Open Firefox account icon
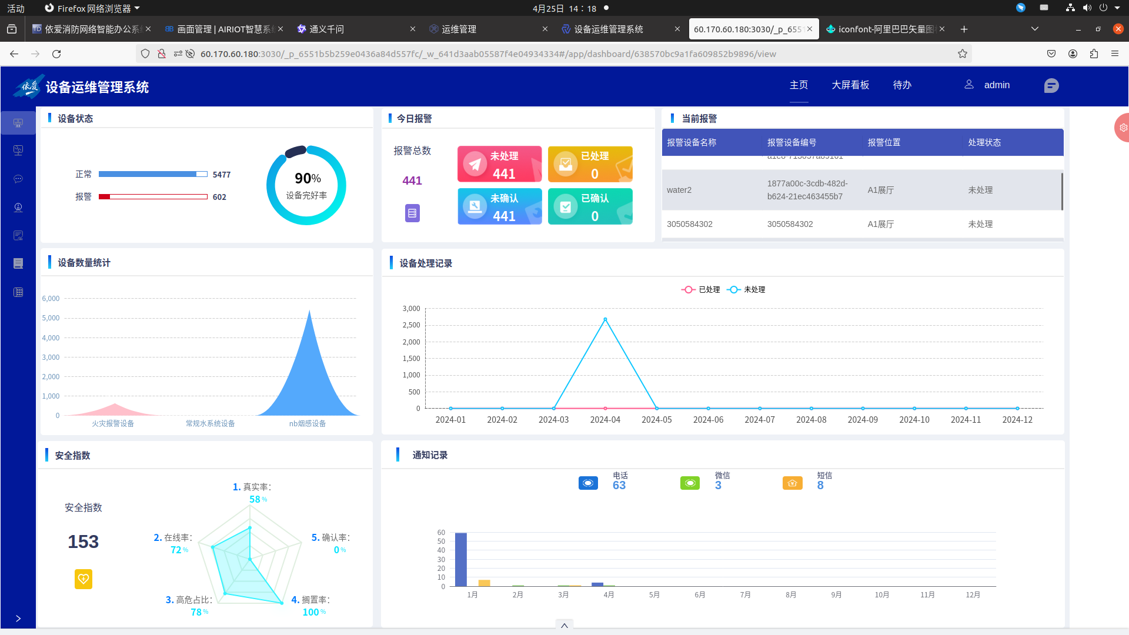This screenshot has width=1129, height=635. point(1073,54)
